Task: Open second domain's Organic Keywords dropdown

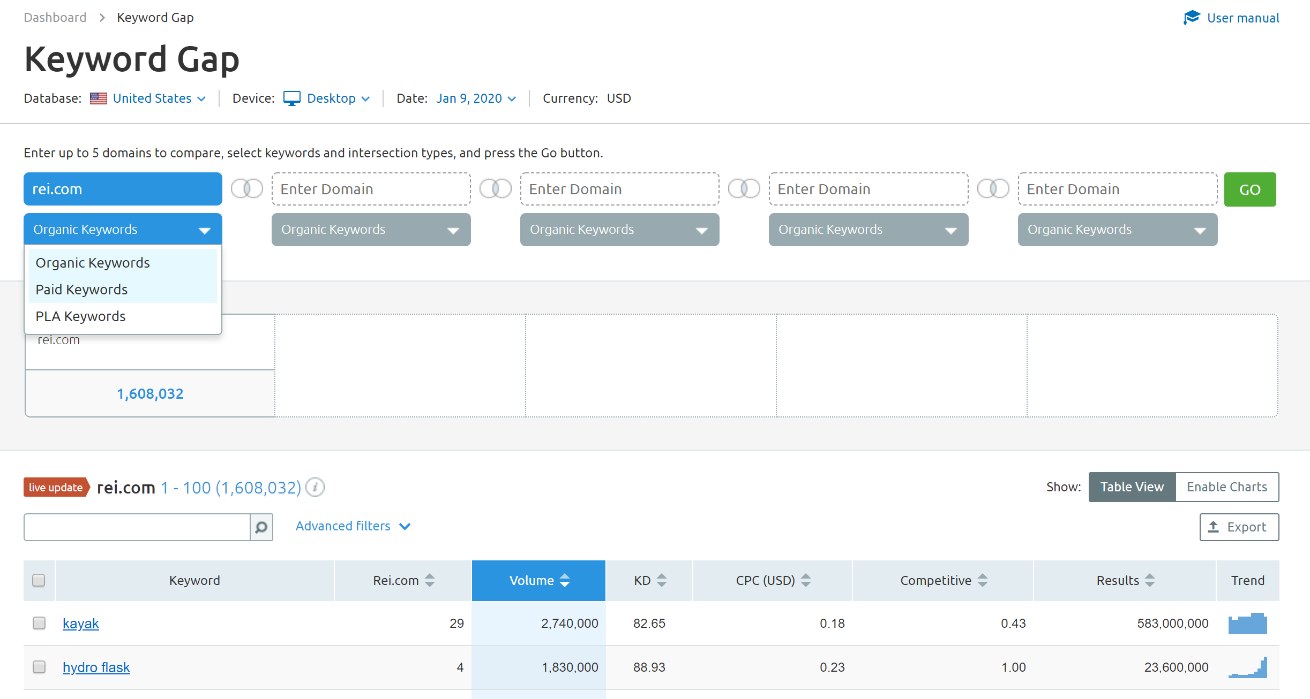Action: [x=371, y=230]
